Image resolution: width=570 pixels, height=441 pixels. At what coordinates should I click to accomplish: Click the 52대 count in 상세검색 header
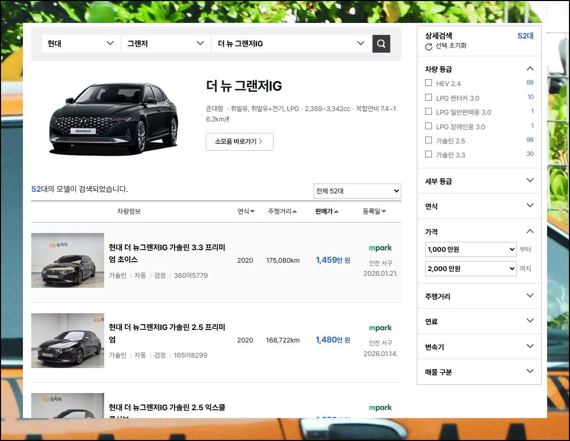pos(526,35)
